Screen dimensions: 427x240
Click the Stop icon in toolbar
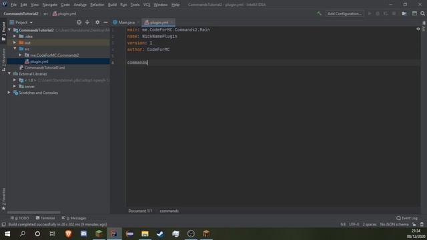[x=394, y=13]
